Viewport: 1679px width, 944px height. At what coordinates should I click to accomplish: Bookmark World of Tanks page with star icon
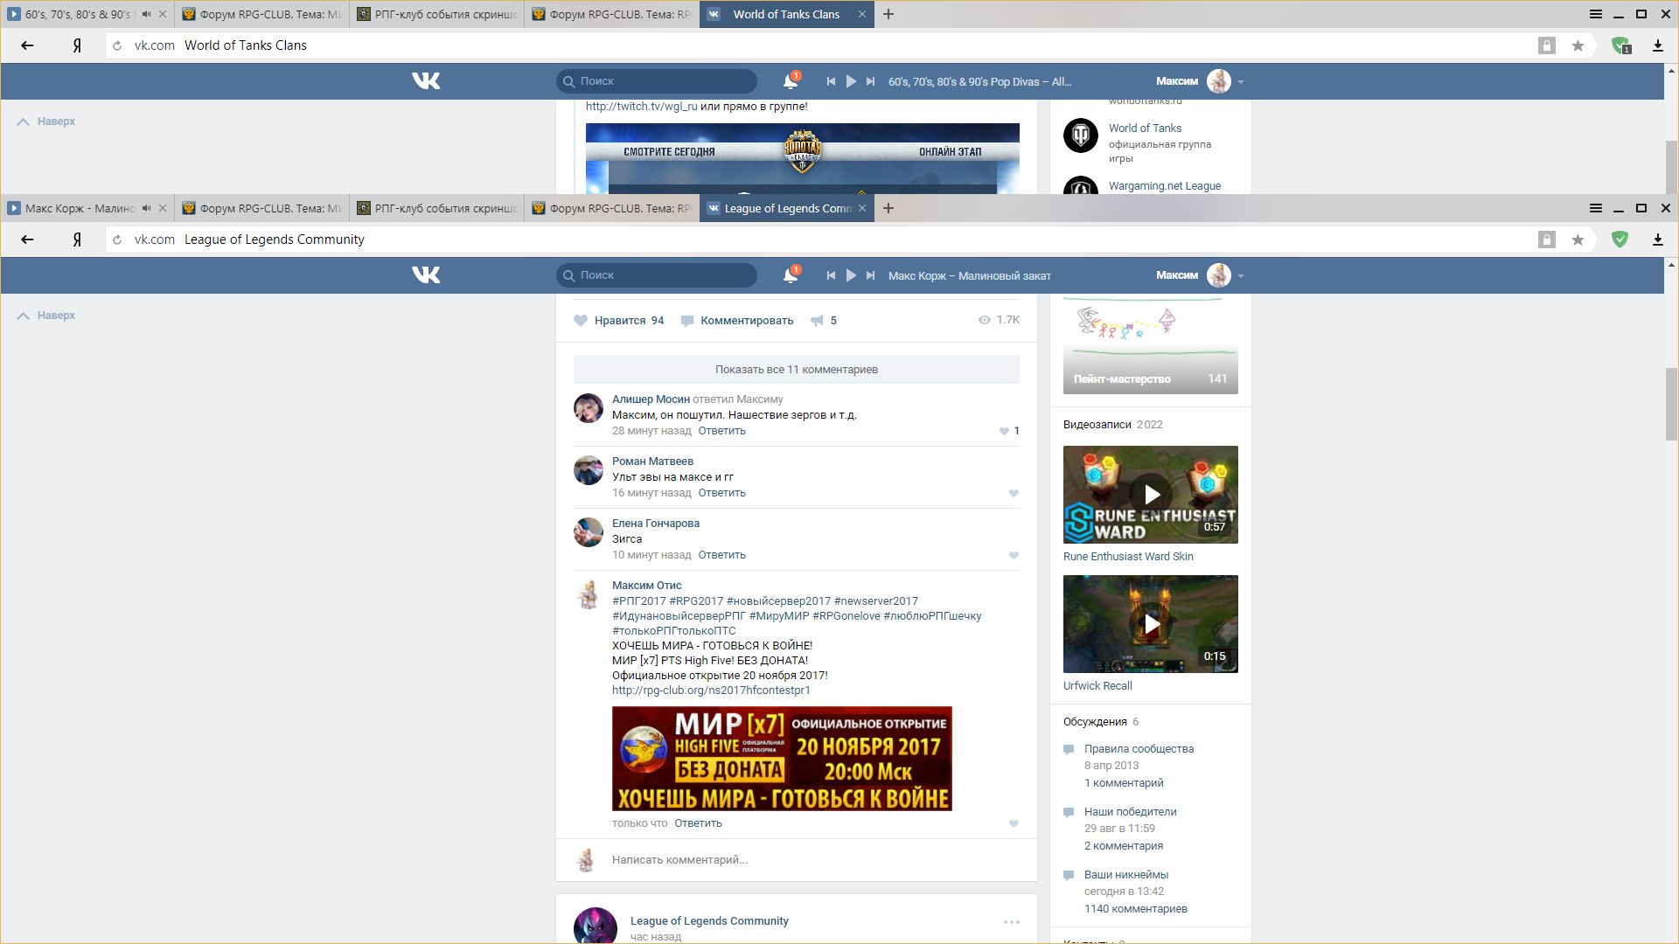coord(1578,45)
